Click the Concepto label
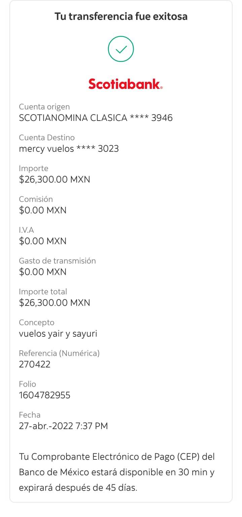Viewport: 242px width, 517px height. (x=37, y=323)
